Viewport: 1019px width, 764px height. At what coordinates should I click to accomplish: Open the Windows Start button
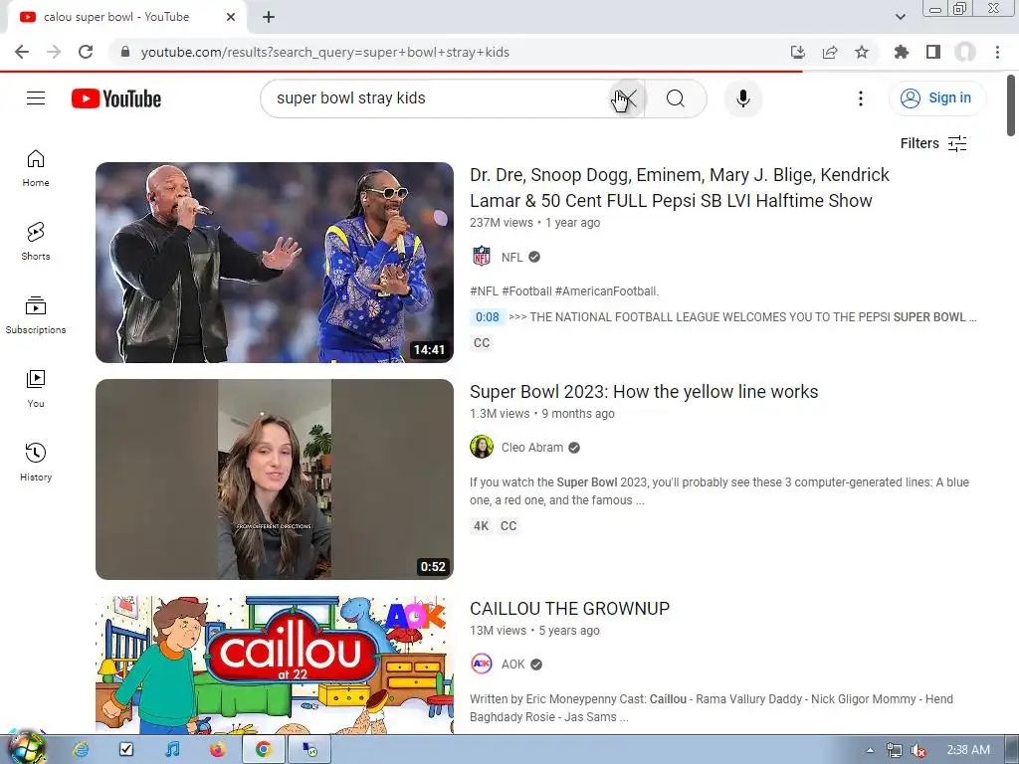pos(26,748)
